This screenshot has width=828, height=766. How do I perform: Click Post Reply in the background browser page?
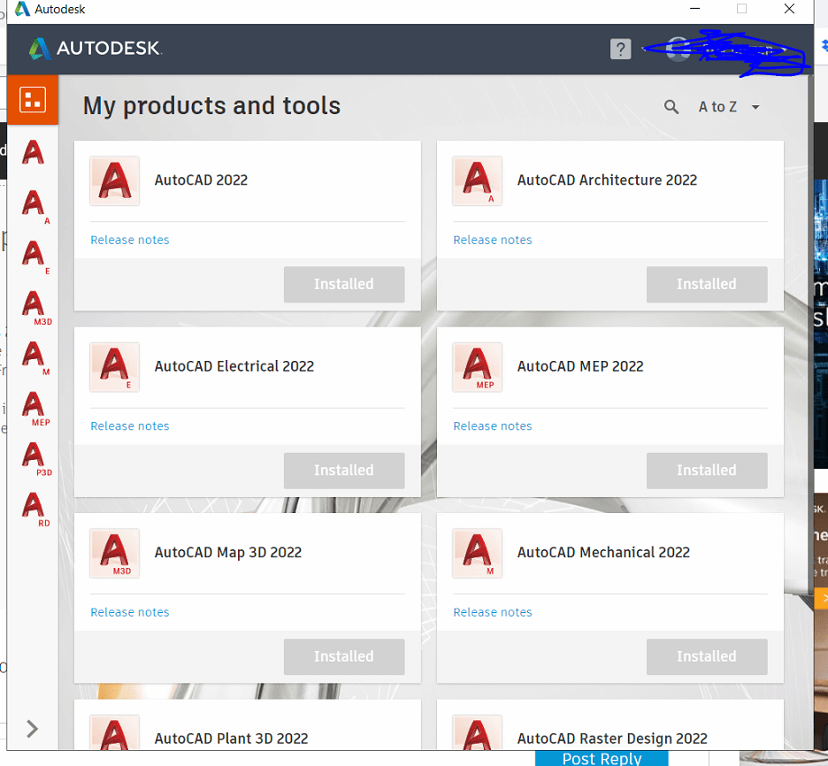[602, 758]
